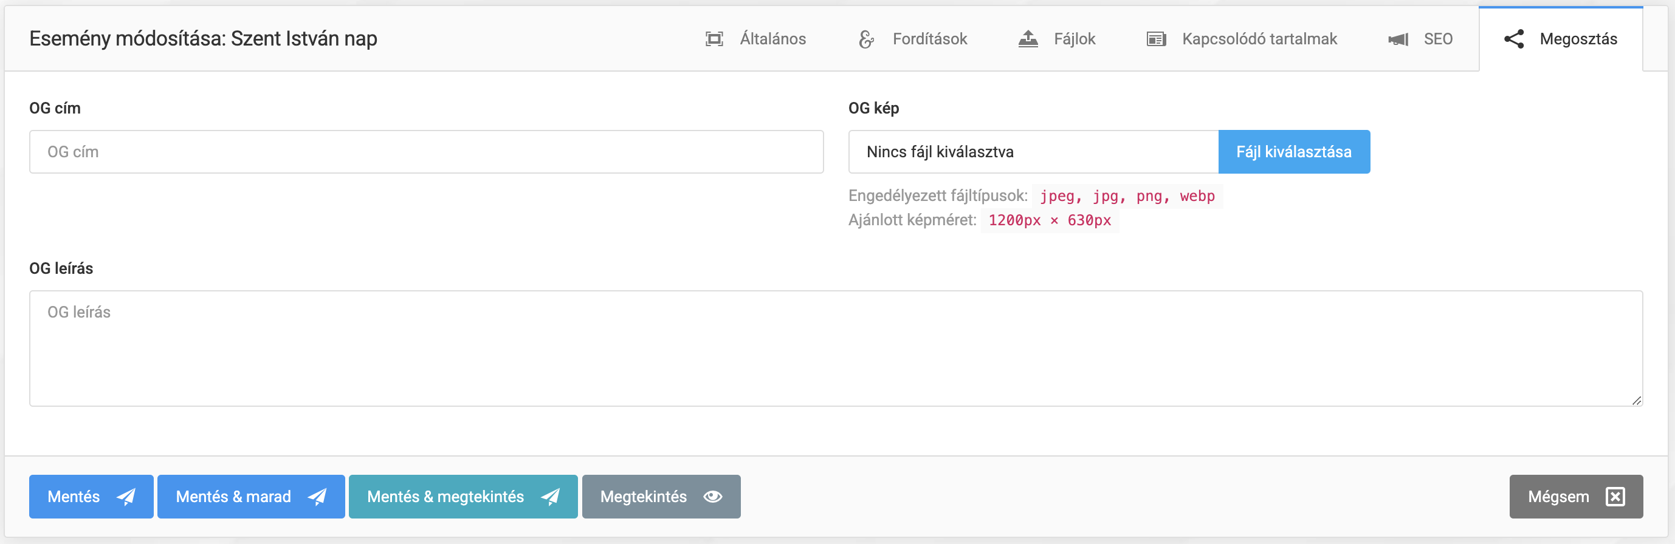Select the SEO tab label
The height and width of the screenshot is (544, 1675).
tap(1437, 39)
